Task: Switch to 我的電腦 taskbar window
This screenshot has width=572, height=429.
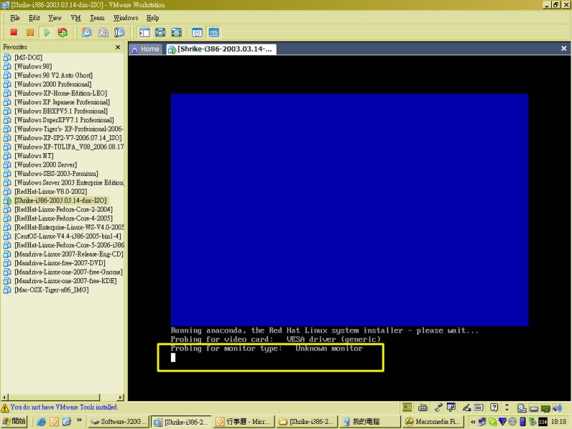Action: pos(369,422)
